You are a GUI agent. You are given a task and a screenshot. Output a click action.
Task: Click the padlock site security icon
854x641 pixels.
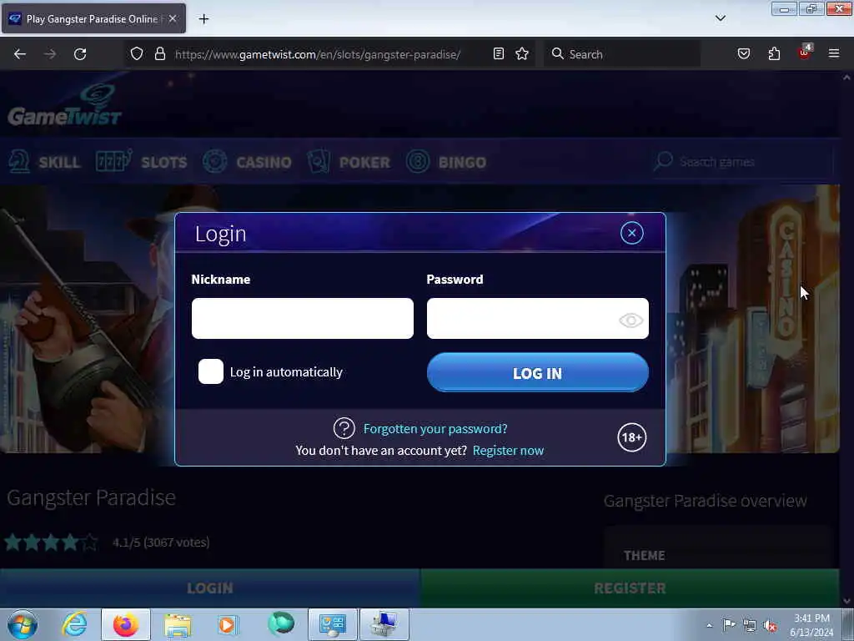click(x=159, y=54)
